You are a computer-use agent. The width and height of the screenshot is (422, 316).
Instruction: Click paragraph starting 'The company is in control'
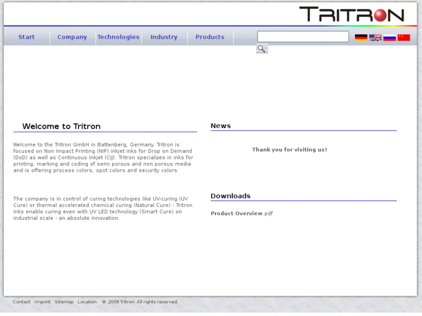coord(103,208)
